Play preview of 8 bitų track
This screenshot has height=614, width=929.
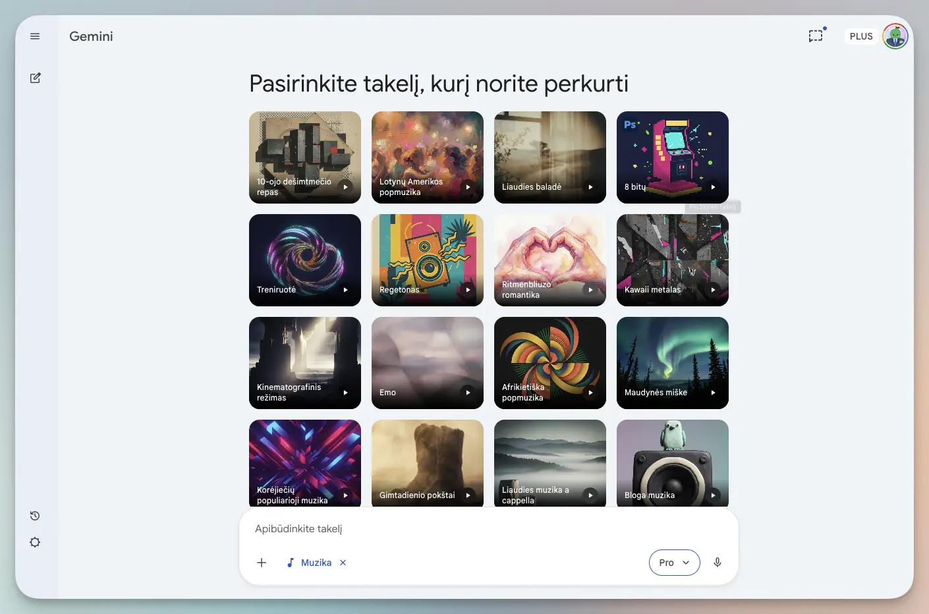tap(713, 187)
